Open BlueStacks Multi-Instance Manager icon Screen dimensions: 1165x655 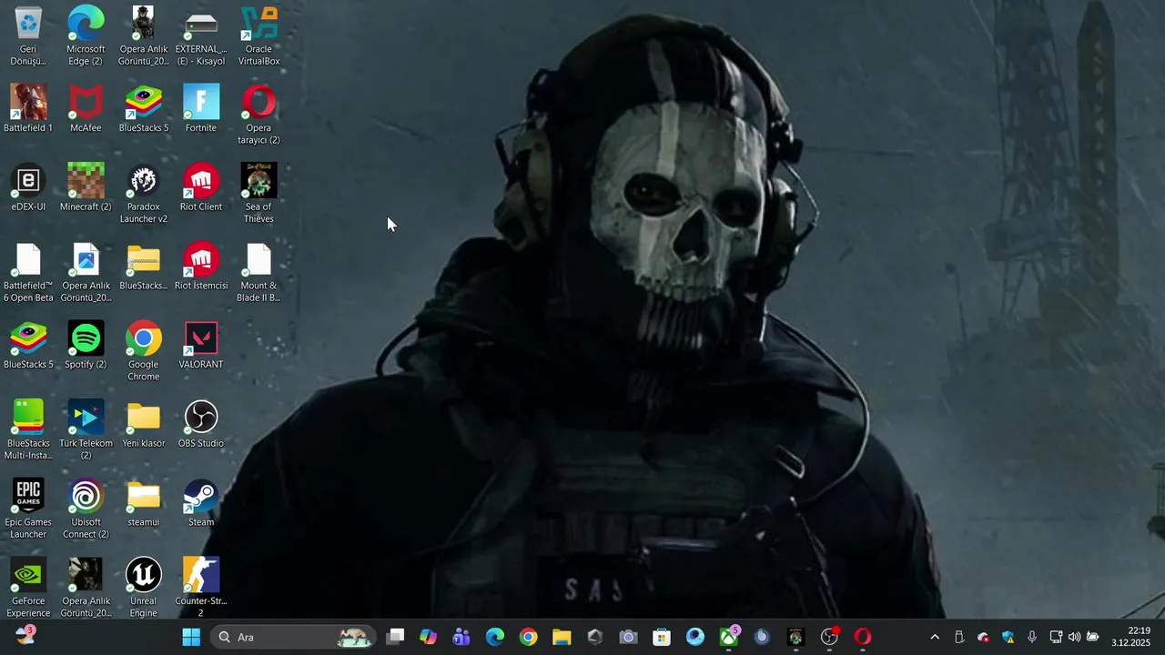(28, 430)
